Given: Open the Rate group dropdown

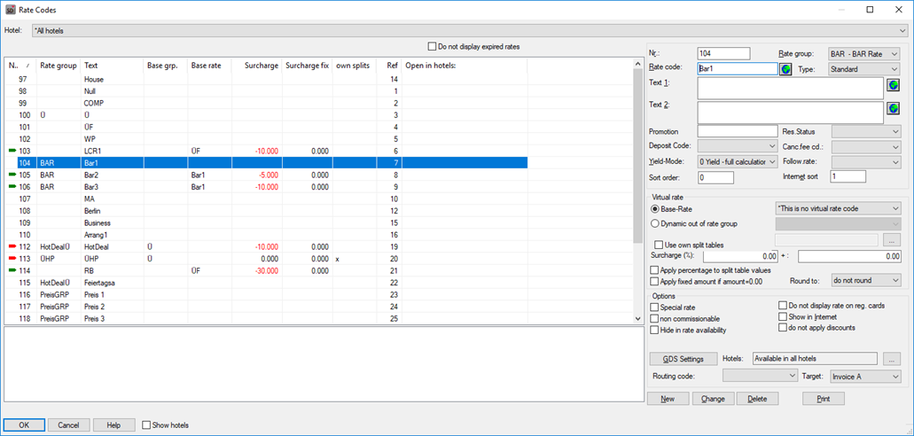Looking at the screenshot, I should (x=863, y=54).
